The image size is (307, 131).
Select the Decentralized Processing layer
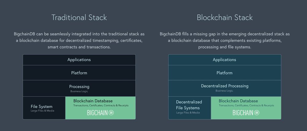(225, 86)
